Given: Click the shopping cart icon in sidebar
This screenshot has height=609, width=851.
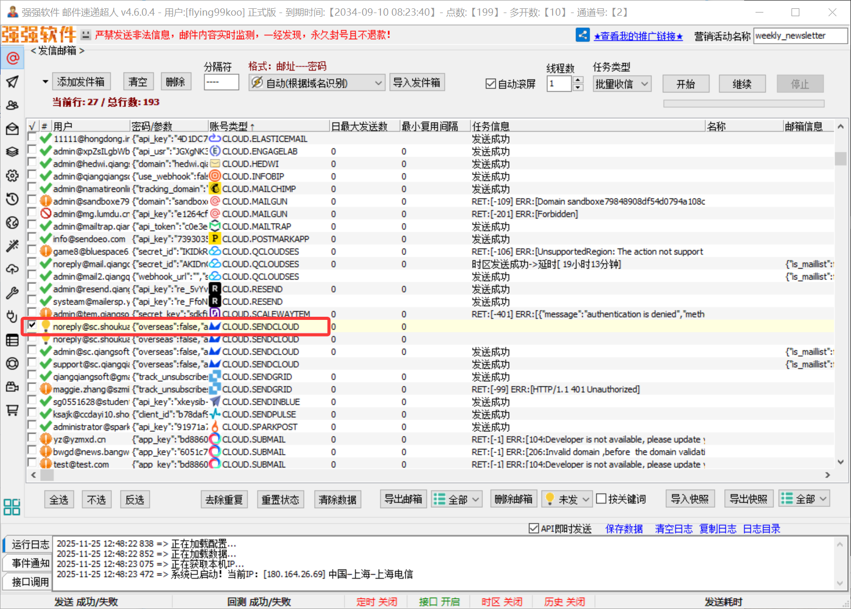Looking at the screenshot, I should pyautogui.click(x=13, y=410).
